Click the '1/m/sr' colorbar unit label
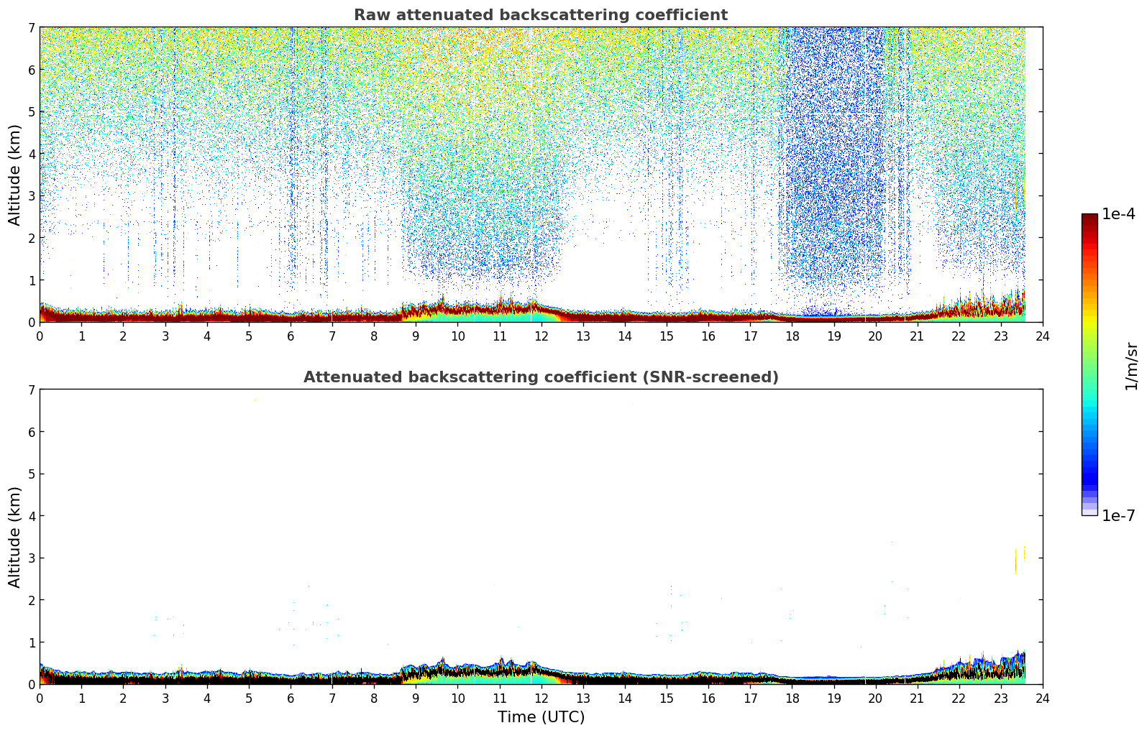 tap(1131, 366)
